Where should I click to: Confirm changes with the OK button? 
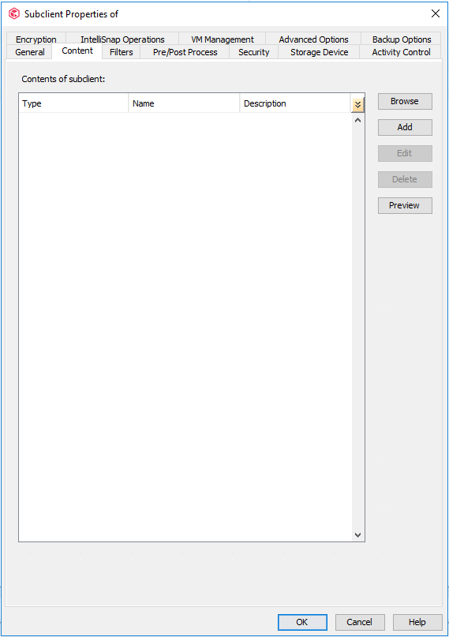tap(302, 622)
